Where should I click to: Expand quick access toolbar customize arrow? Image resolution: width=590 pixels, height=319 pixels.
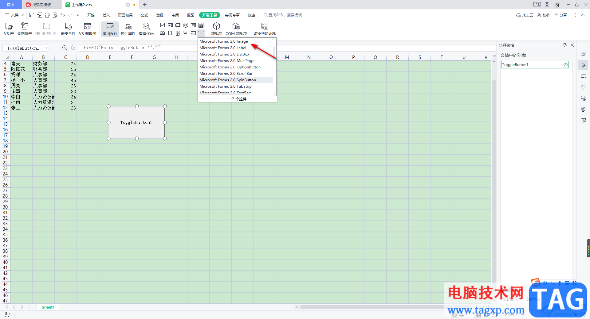78,15
